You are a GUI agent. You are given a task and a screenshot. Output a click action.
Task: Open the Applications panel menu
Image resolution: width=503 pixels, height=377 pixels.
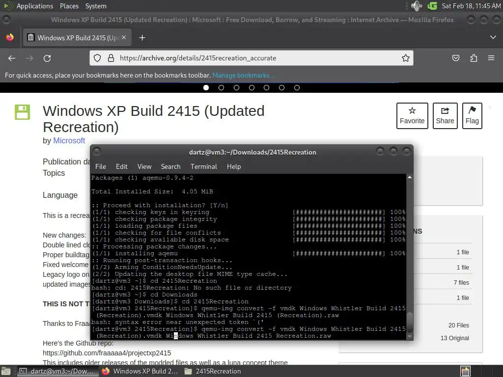[35, 6]
